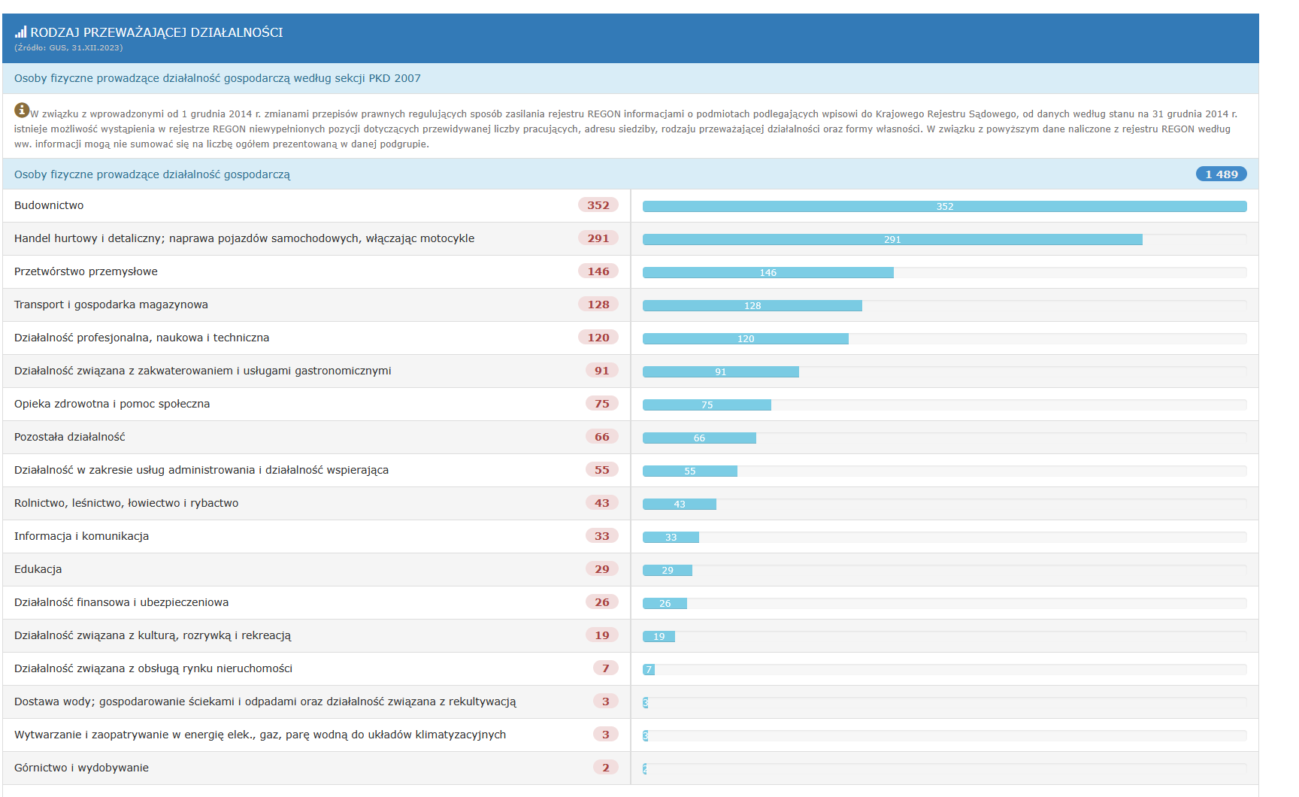Click the RODZAJ PRZEWAŻAJĄCEJ DZIAŁALNOŚCI header title
The image size is (1299, 797).
[156, 32]
